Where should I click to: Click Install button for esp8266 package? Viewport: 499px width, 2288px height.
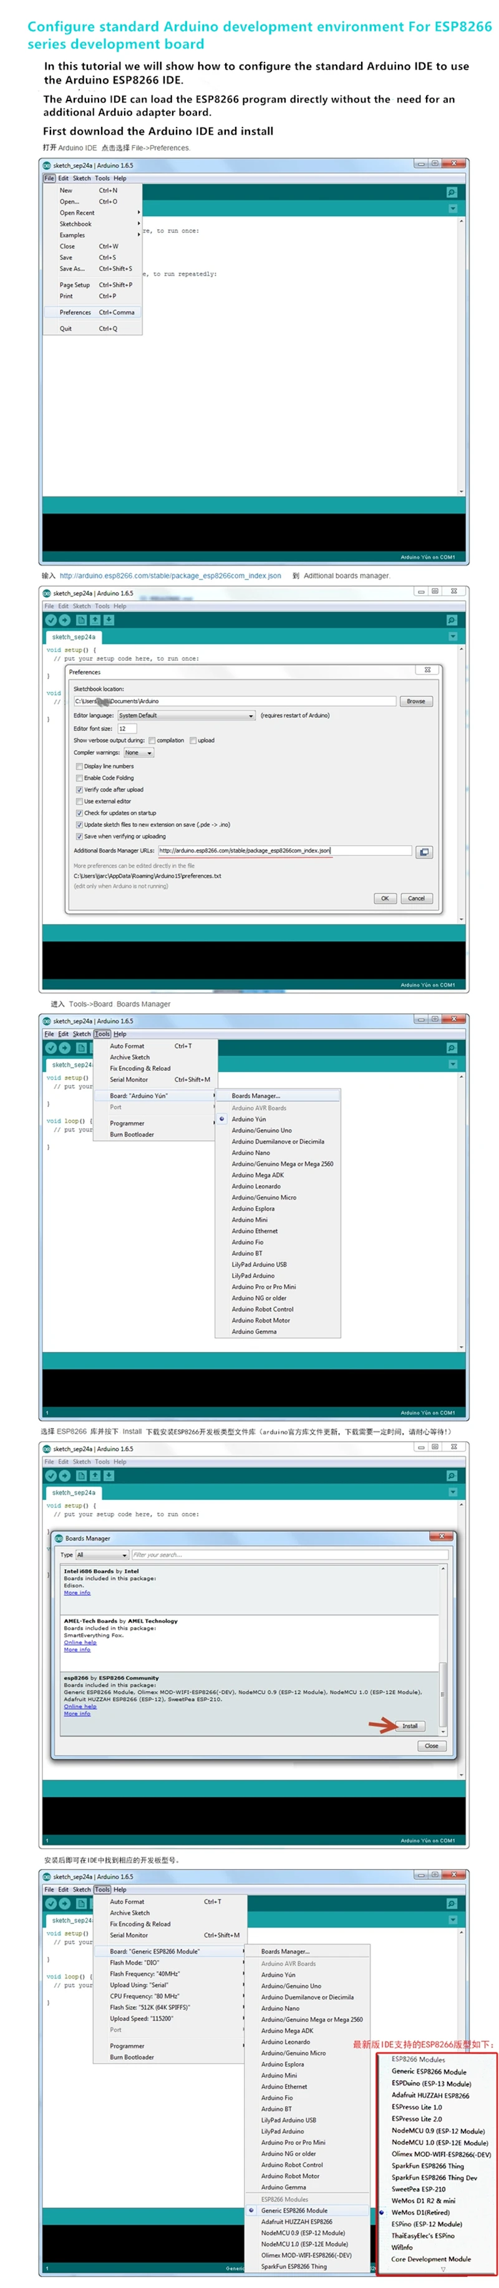tap(409, 1726)
